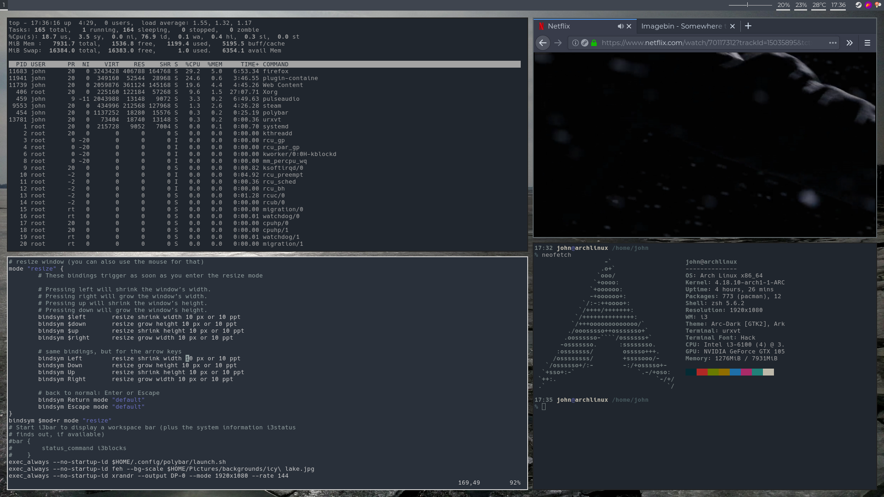Viewport: 884px width, 497px height.
Task: Click the 'GPU: NVIDIA GeForce' line
Action: (735, 352)
